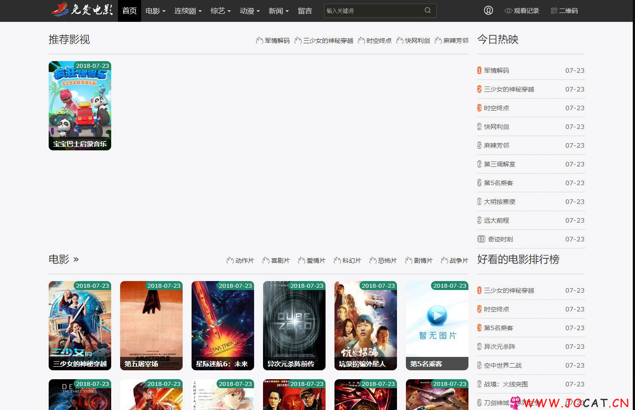The image size is (635, 410).
Task: Go to the 首页 home tab
Action: click(130, 11)
